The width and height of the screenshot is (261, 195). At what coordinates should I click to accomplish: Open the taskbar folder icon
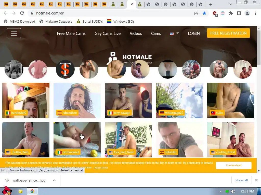point(21,191)
